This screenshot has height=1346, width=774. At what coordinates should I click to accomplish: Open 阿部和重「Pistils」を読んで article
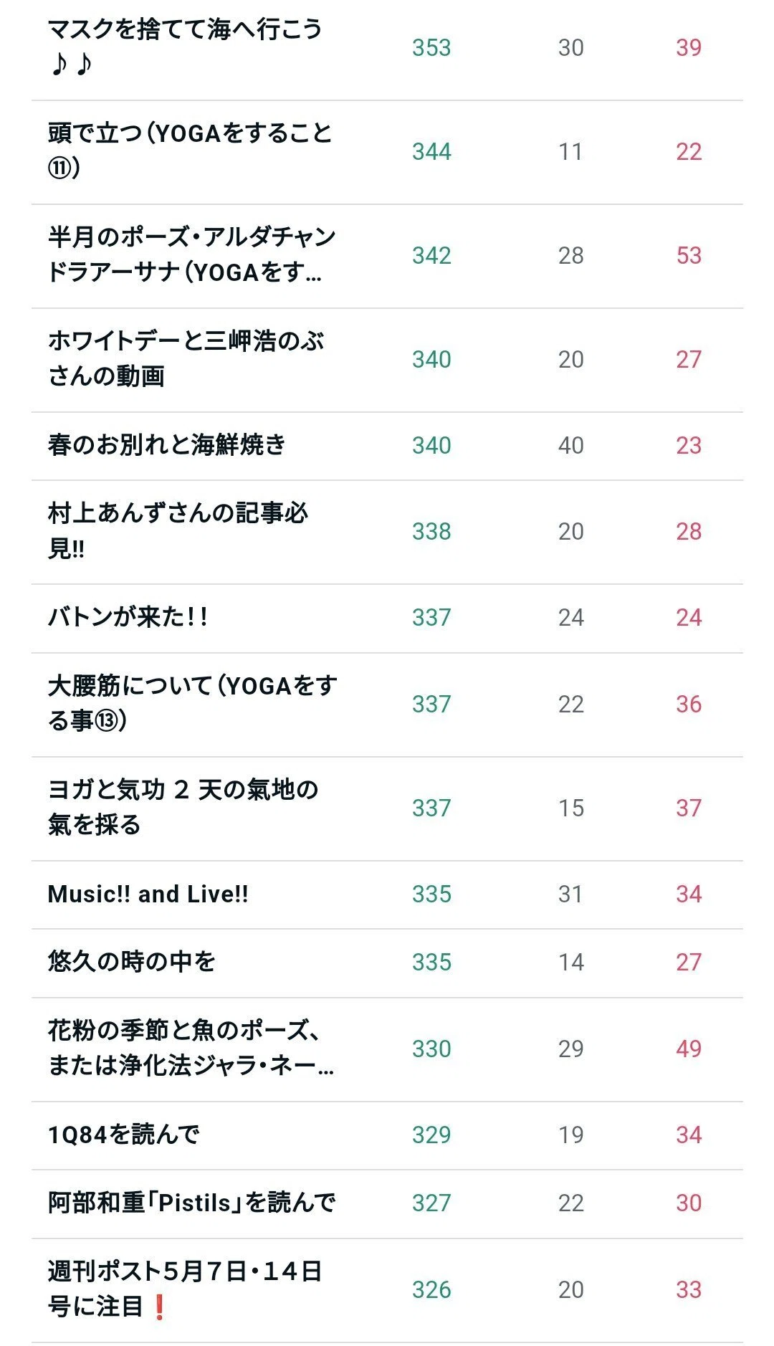191,1203
